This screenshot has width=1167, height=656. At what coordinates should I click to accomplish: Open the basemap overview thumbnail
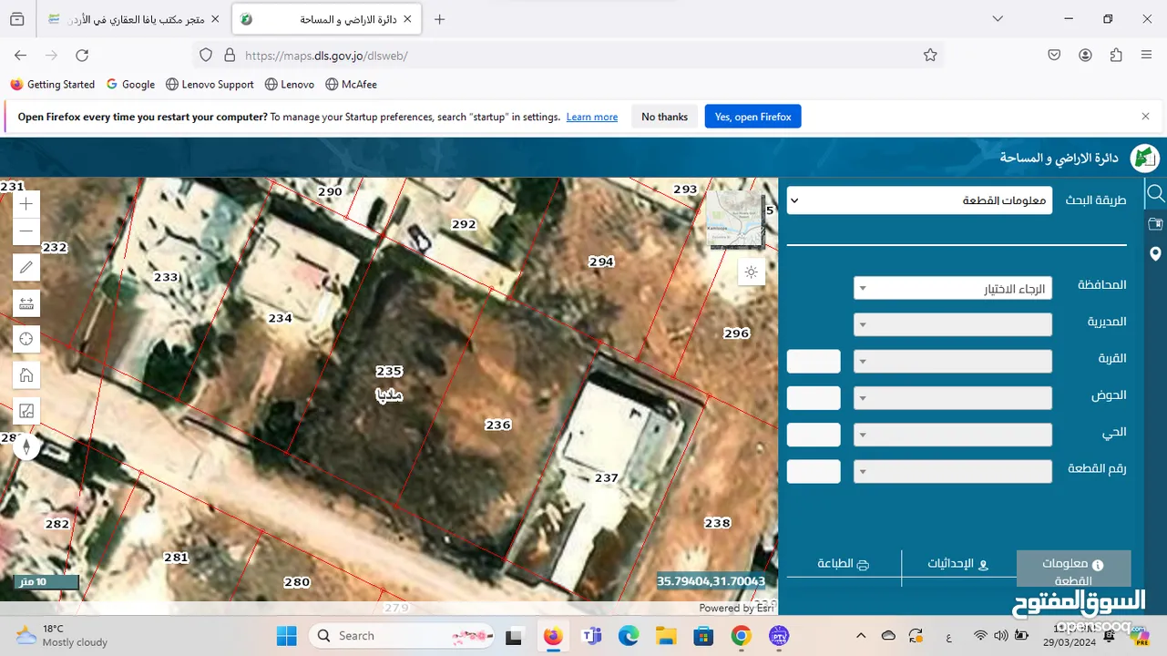coord(736,220)
